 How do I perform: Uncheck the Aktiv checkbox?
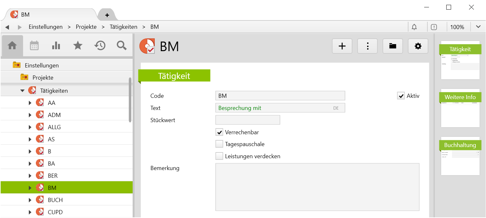(401, 96)
